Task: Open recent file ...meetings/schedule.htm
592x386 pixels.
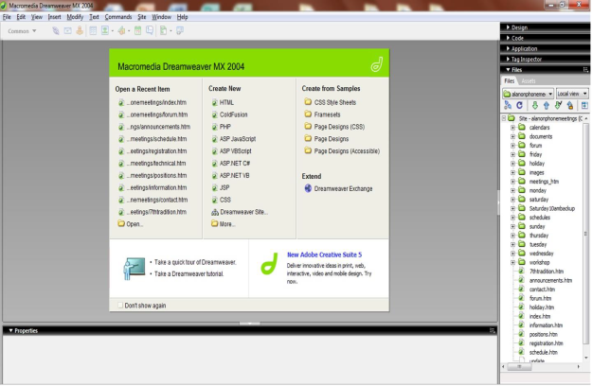Action: tap(156, 139)
